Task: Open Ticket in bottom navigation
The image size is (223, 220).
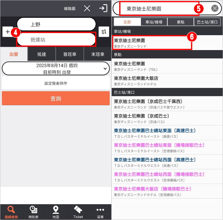Action: tap(78, 212)
